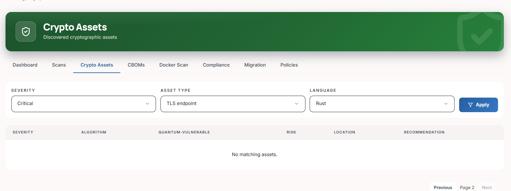This screenshot has width=511, height=191.
Task: Open the Asset Type dropdown showing TLS endpoint
Action: 233,104
